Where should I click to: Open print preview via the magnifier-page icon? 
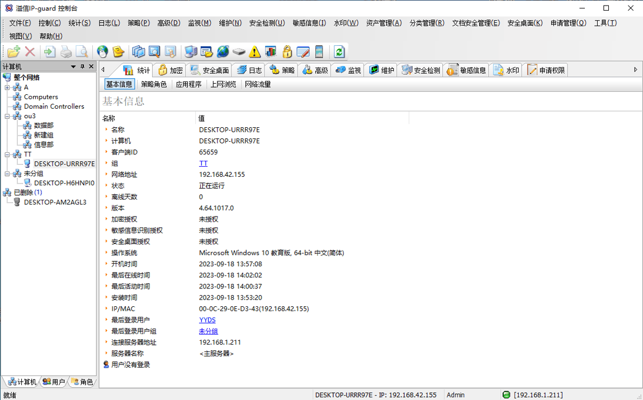pos(82,51)
